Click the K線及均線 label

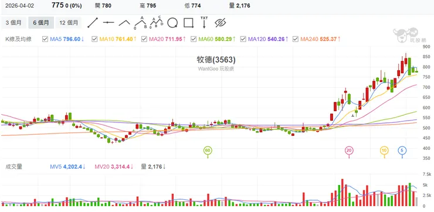(x=19, y=39)
